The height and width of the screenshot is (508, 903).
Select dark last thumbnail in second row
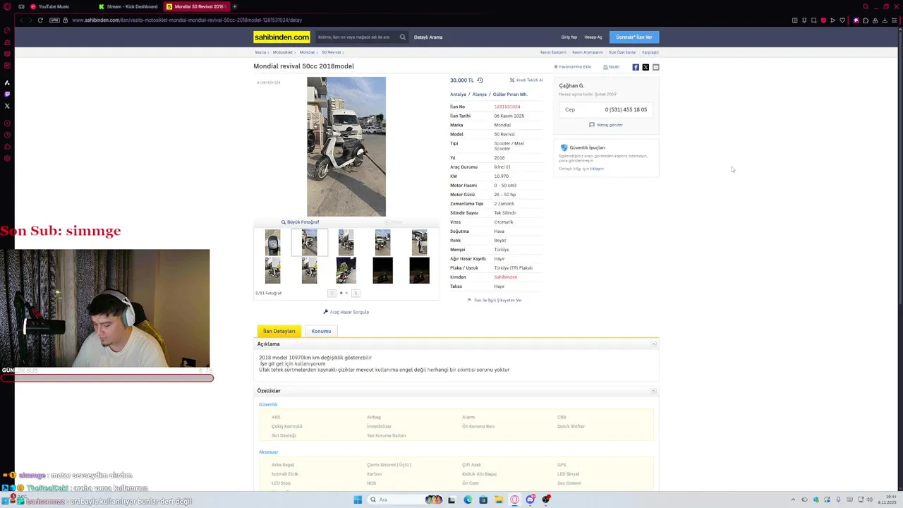click(419, 270)
